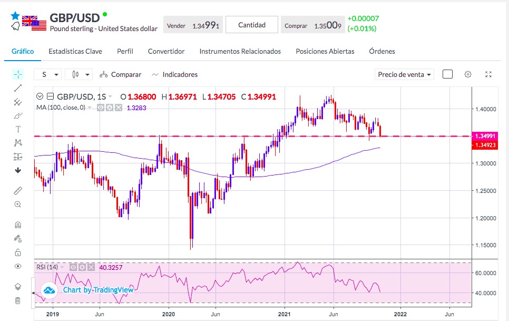Select the down arrow marker tool
The height and width of the screenshot is (321, 509).
[x=18, y=170]
